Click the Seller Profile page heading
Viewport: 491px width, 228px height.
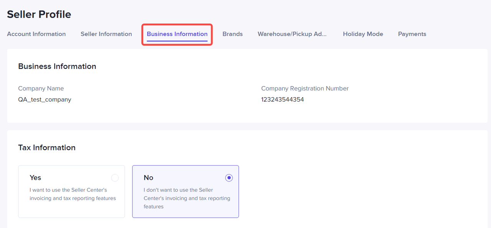pos(39,15)
